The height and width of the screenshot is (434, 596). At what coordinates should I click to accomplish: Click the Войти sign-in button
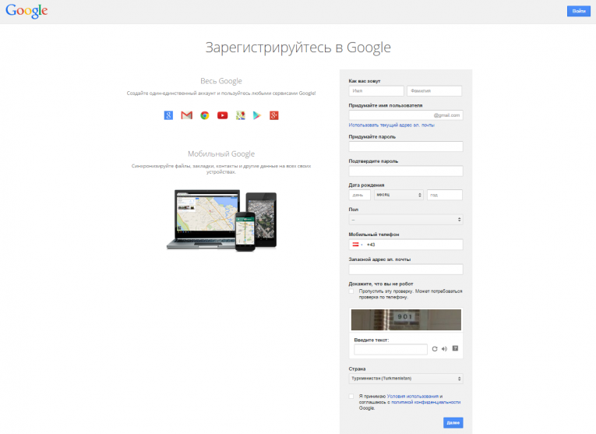click(579, 11)
